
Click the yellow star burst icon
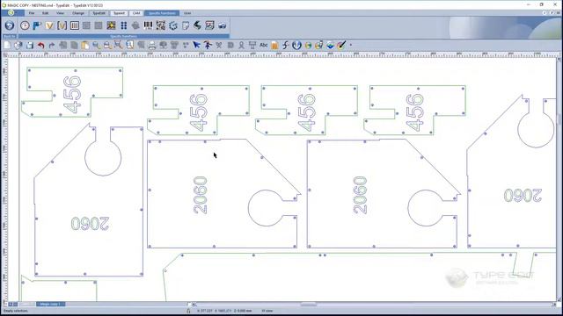click(111, 25)
